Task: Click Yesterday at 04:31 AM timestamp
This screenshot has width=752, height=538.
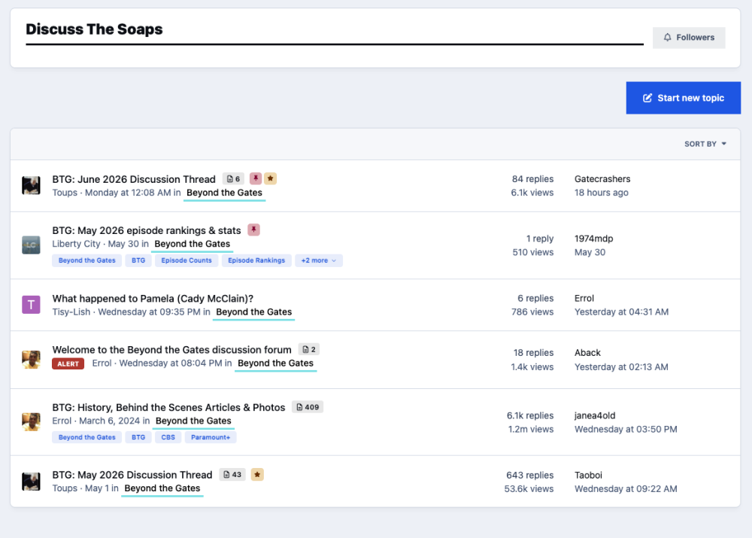Action: 622,312
